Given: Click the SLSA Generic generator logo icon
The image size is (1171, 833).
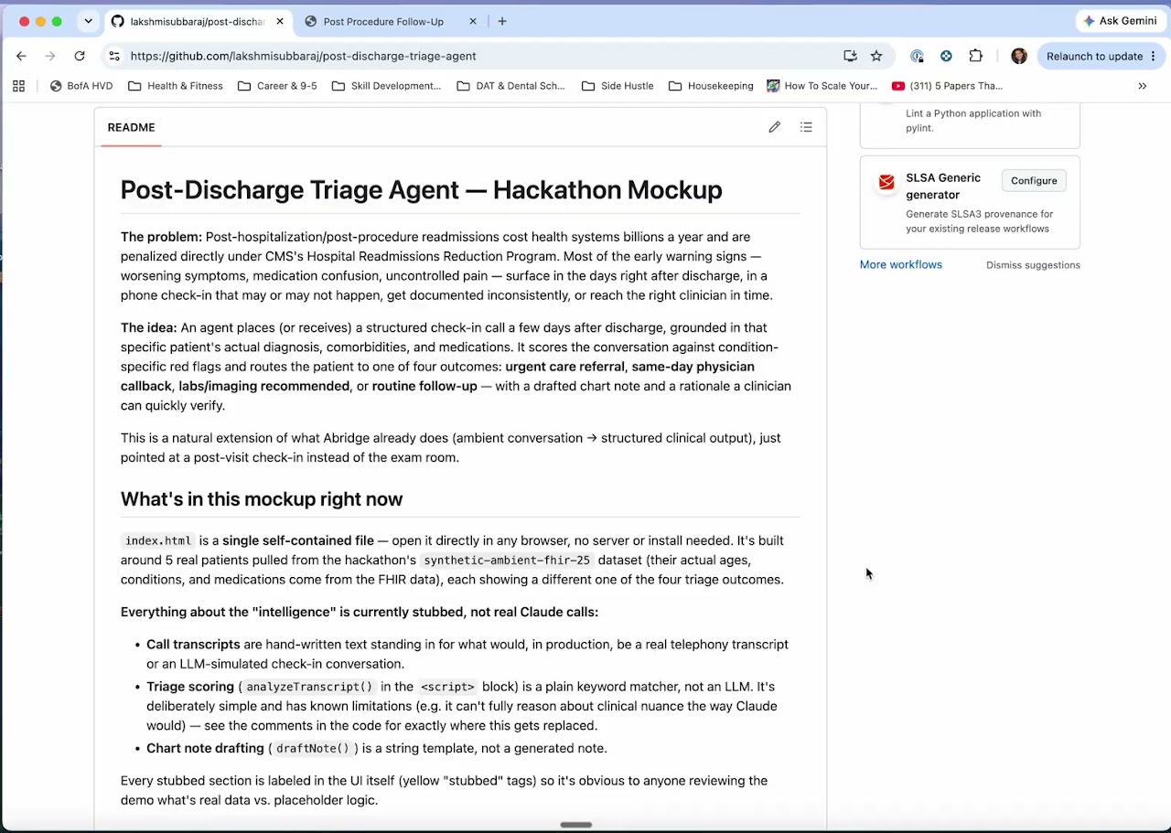Looking at the screenshot, I should pyautogui.click(x=886, y=182).
